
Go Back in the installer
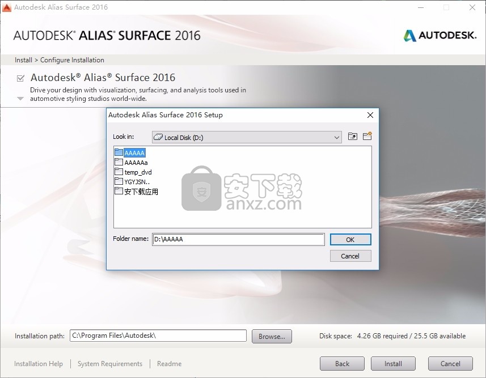tap(342, 363)
